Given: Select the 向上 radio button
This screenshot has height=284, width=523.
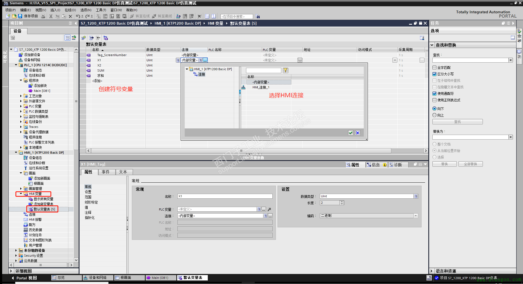Looking at the screenshot, I should coord(435,115).
